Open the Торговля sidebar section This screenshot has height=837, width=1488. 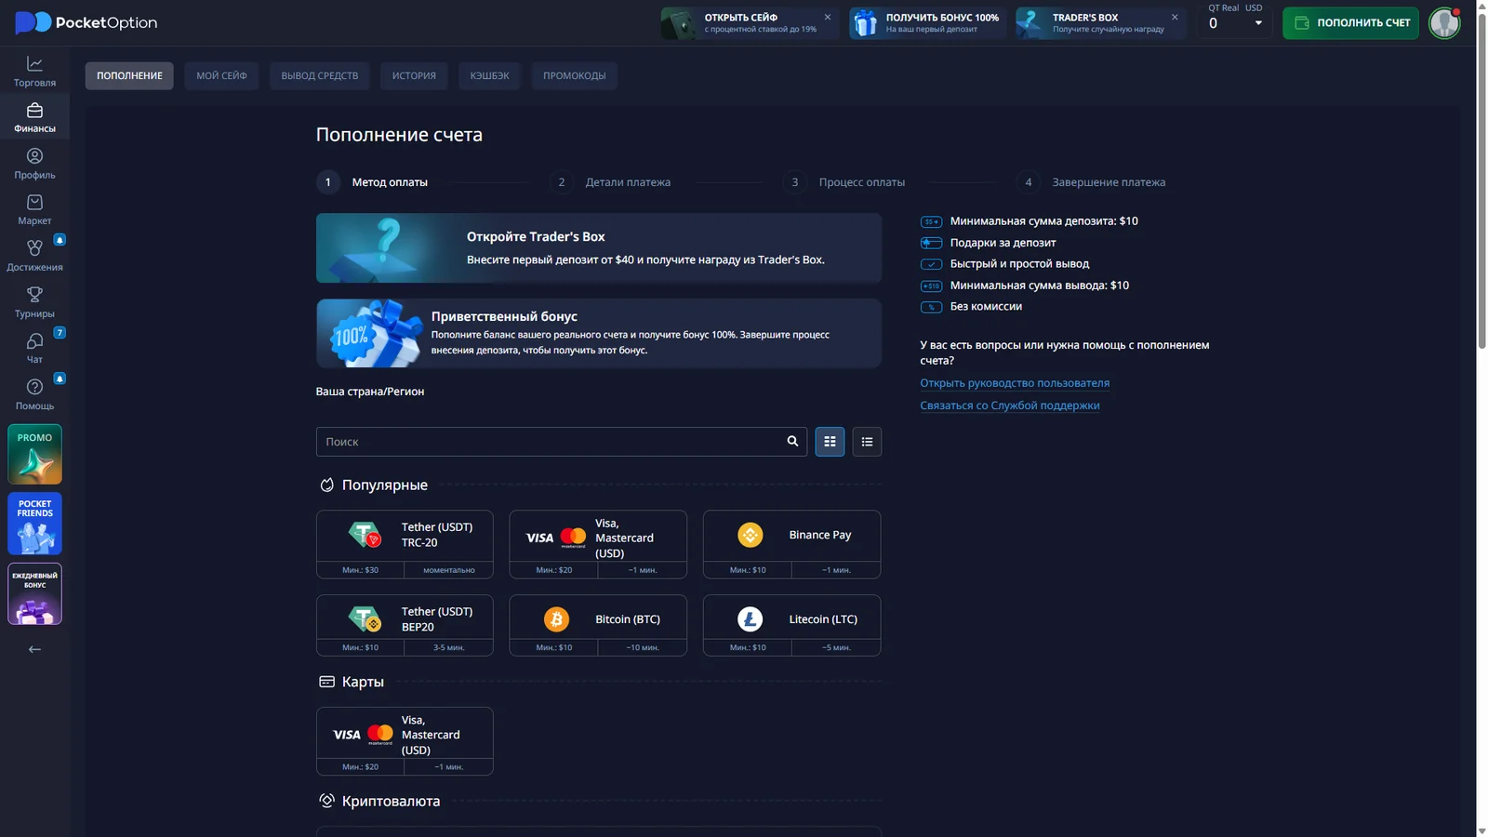[x=34, y=71]
